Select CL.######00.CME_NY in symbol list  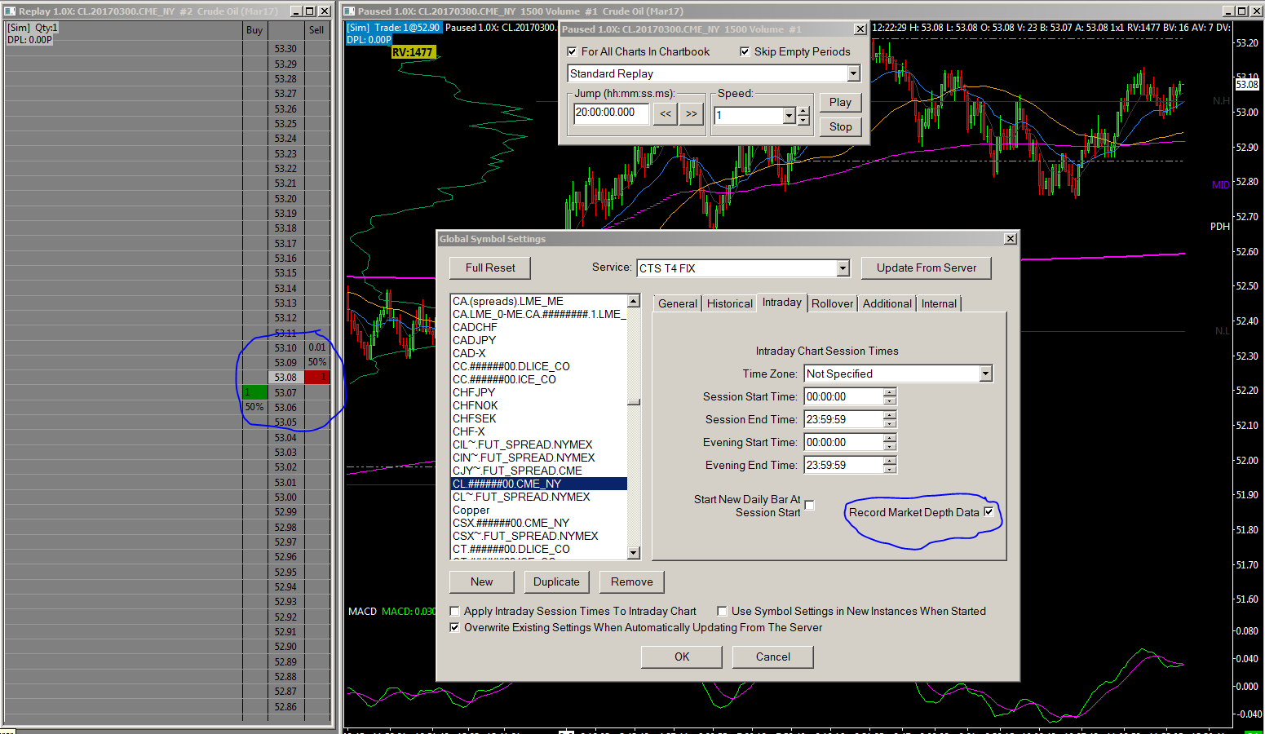tap(539, 484)
